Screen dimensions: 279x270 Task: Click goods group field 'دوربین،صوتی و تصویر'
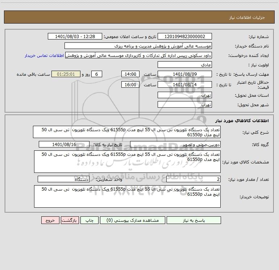tap(175, 144)
